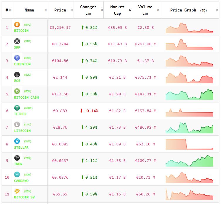
Task: Sort by Volume 24H column
Action: [x=145, y=10]
